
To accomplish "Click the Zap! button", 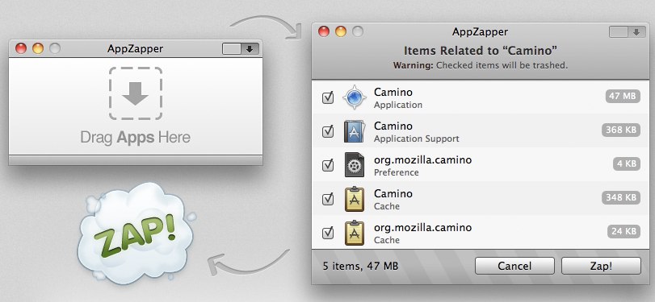I will pos(601,266).
